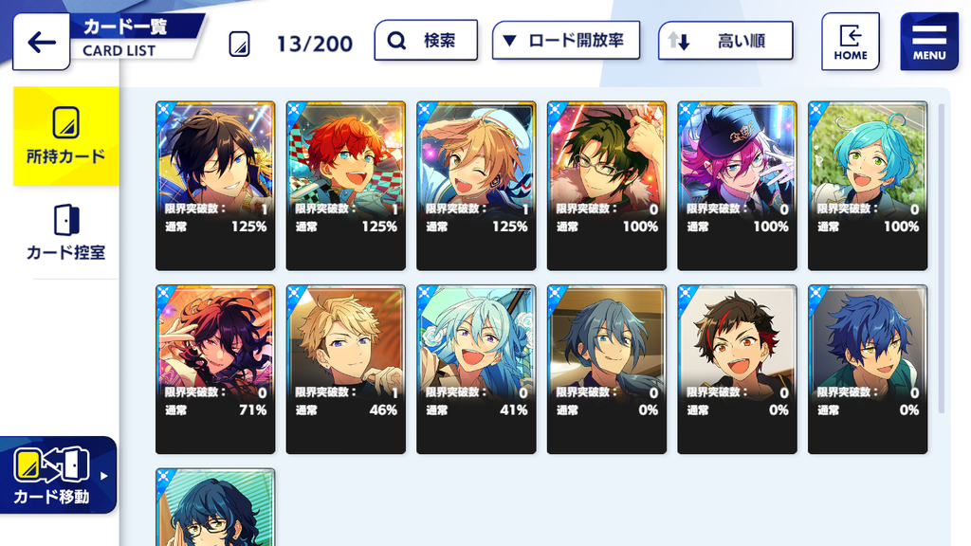This screenshot has width=971, height=546.
Task: Open the カード移動 card transfer button
Action: [x=58, y=475]
